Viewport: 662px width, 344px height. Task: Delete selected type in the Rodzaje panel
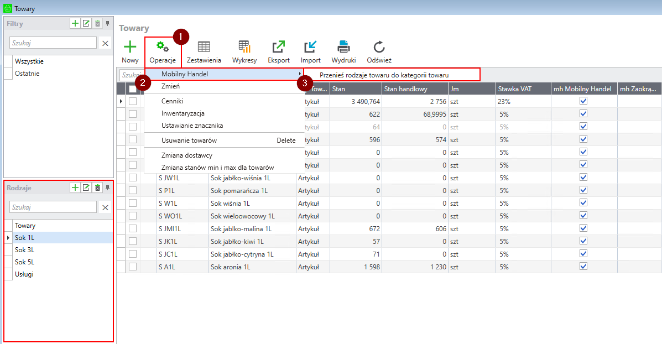tap(97, 188)
